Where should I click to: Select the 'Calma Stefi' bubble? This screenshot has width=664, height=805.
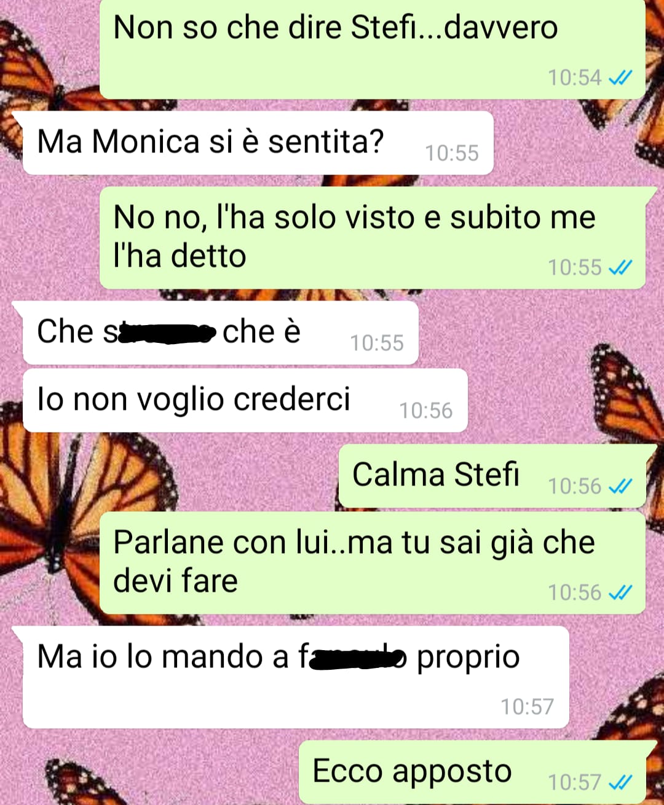pos(492,476)
